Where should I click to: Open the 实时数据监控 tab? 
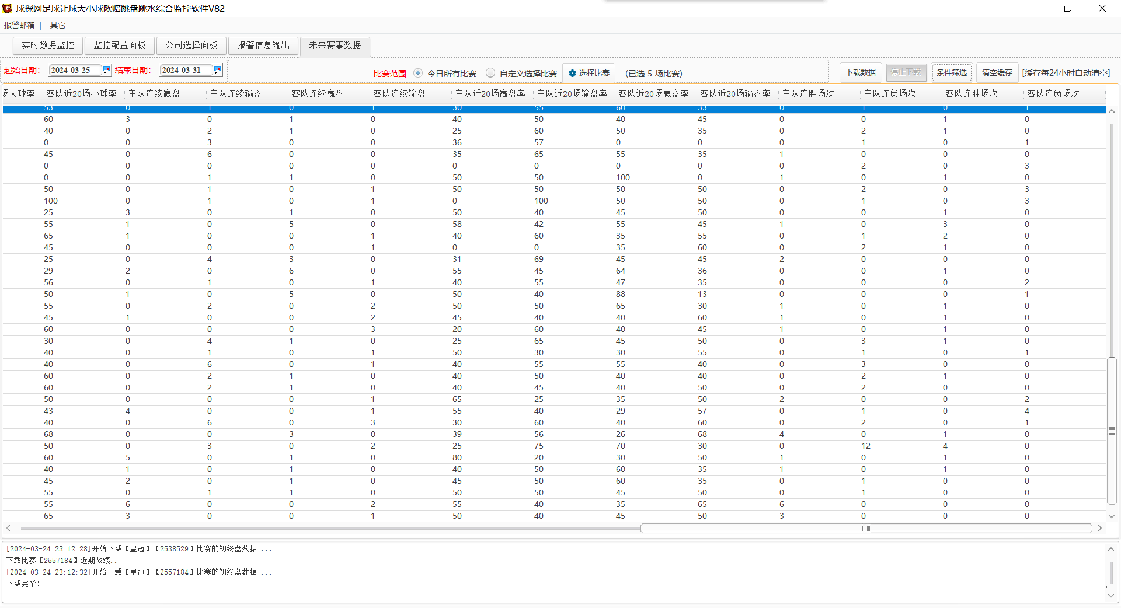pyautogui.click(x=48, y=46)
